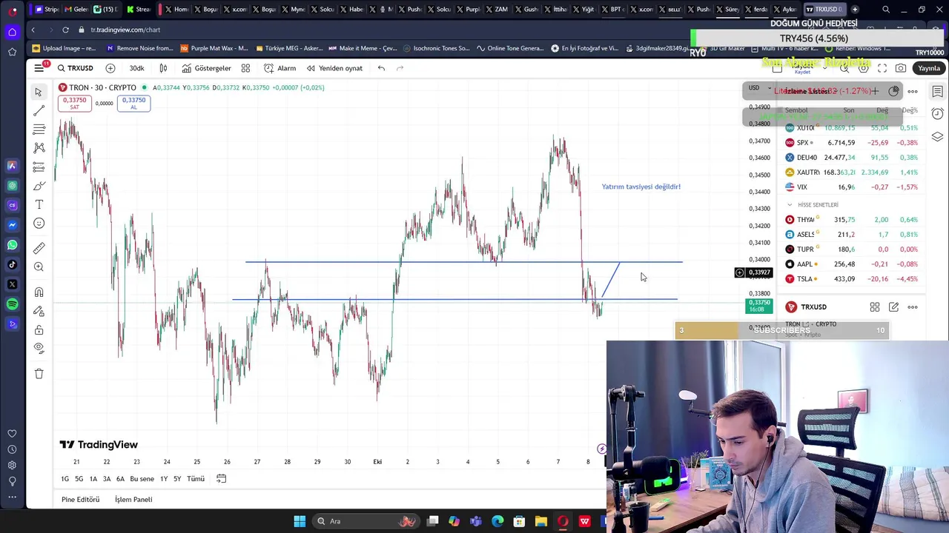
Task: Set chart range to 6A
Action: 120,479
